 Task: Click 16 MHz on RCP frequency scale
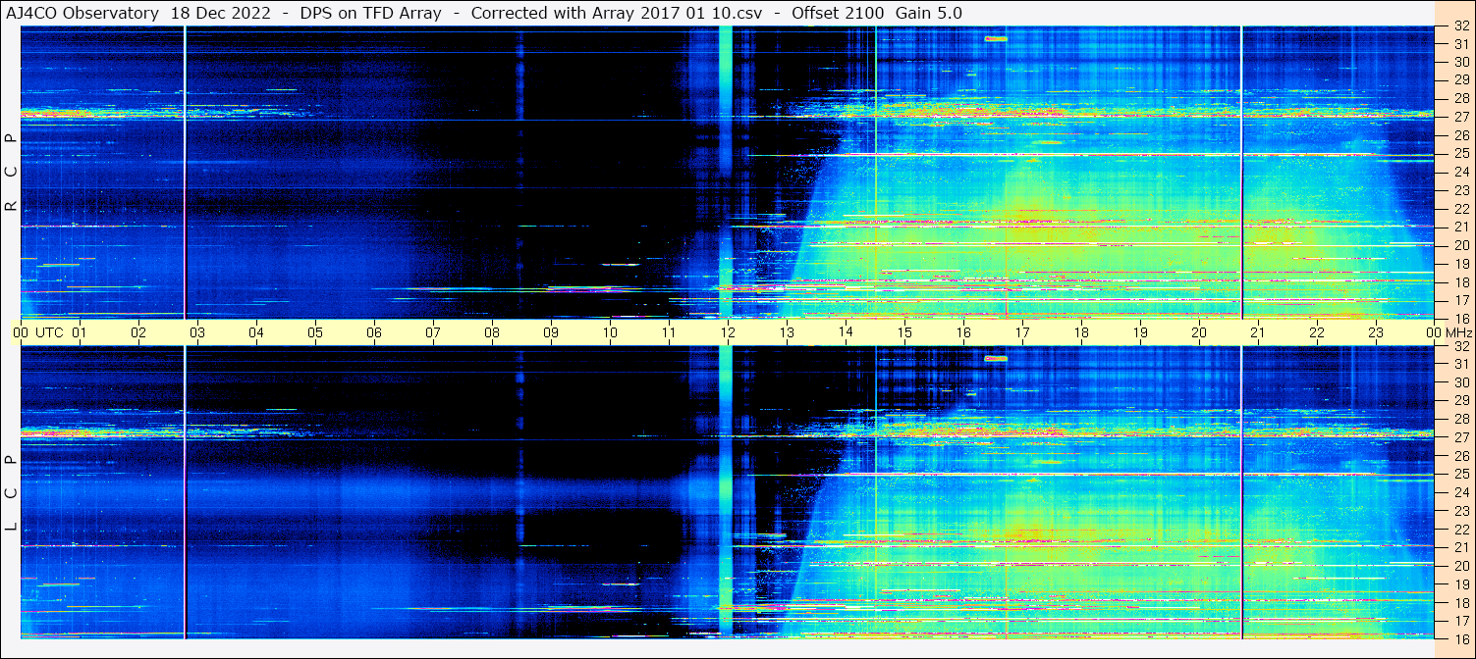pyautogui.click(x=1460, y=318)
